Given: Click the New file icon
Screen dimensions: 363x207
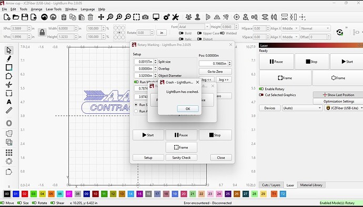Looking at the screenshot, I should pyautogui.click(x=7, y=17).
